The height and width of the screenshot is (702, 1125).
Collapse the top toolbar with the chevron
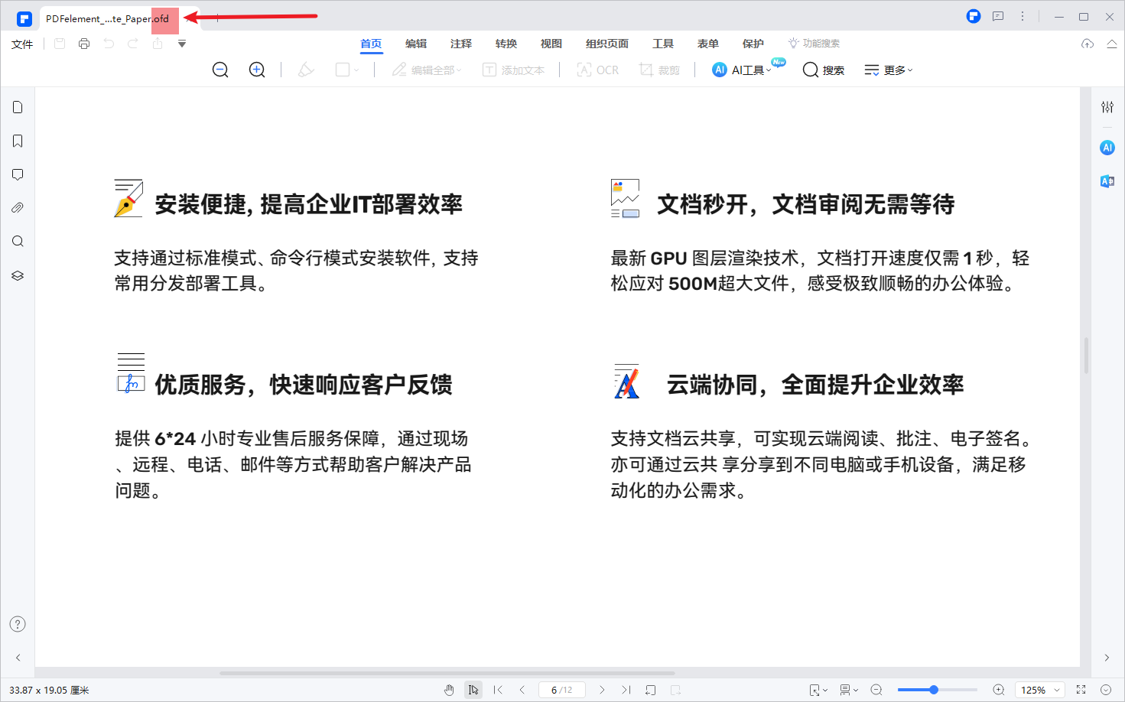1111,44
